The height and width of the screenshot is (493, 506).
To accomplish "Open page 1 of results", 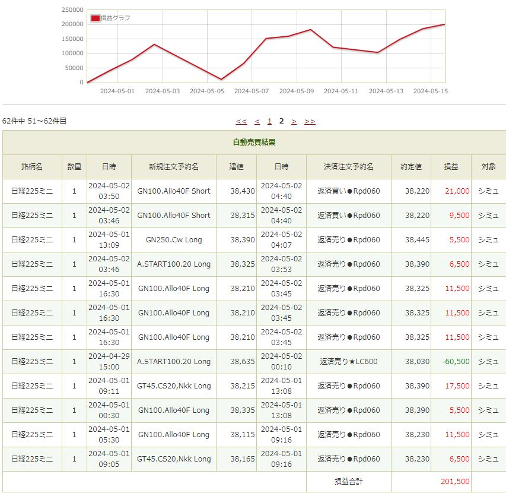I will [269, 121].
